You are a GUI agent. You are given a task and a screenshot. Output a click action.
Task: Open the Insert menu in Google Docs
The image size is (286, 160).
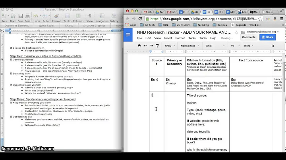[168, 38]
